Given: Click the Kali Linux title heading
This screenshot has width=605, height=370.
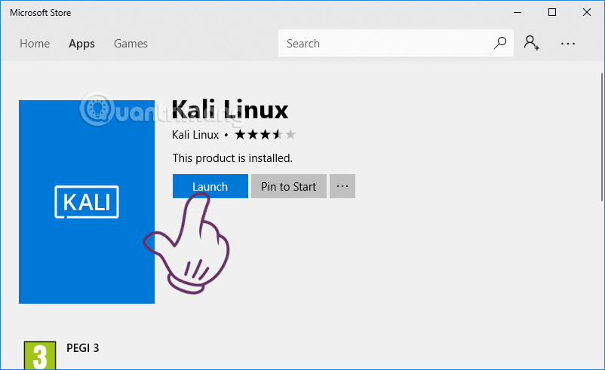Looking at the screenshot, I should [x=230, y=109].
